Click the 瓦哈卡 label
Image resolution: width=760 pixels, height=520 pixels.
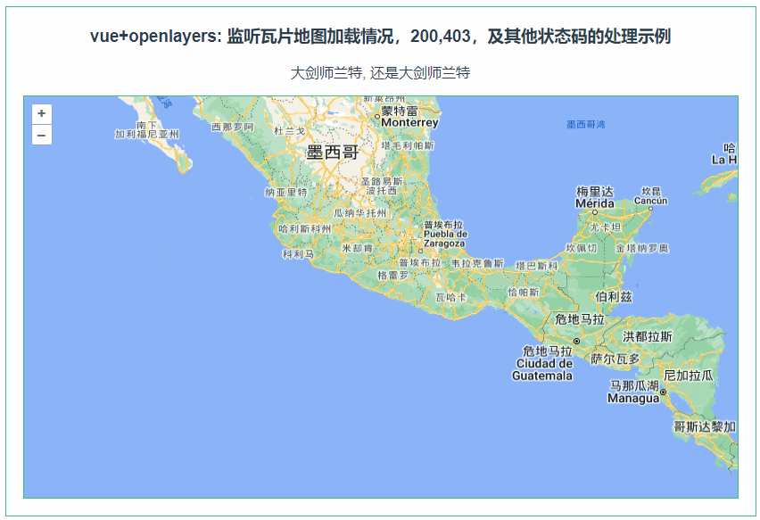[450, 298]
